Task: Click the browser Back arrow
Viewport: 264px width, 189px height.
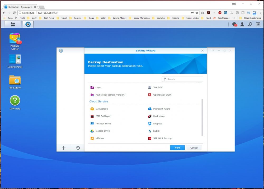Action: [4, 13]
